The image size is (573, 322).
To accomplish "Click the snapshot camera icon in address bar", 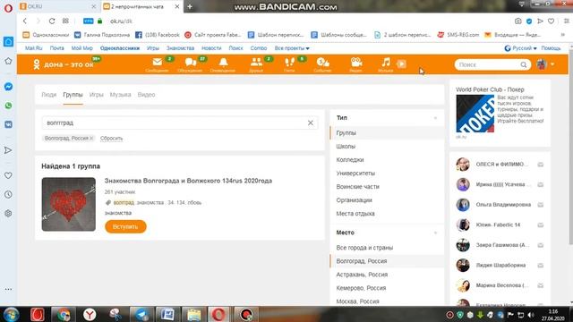I will [x=518, y=21].
